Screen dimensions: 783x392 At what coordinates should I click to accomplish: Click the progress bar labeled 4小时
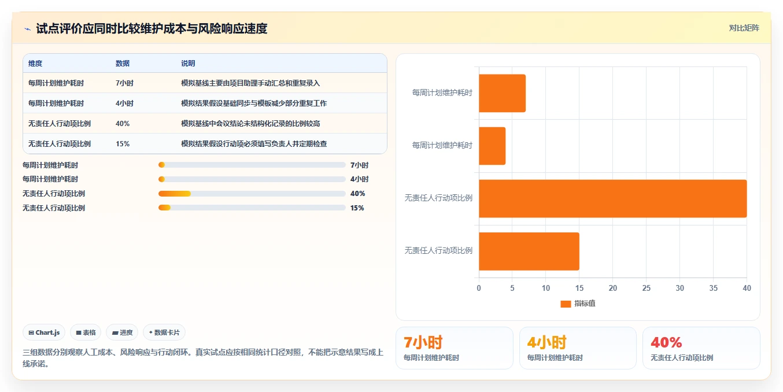252,179
